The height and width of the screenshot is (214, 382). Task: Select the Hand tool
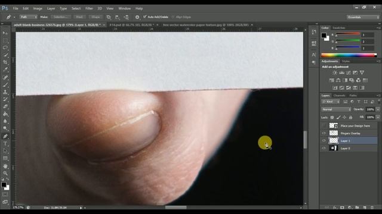[x=5, y=166]
